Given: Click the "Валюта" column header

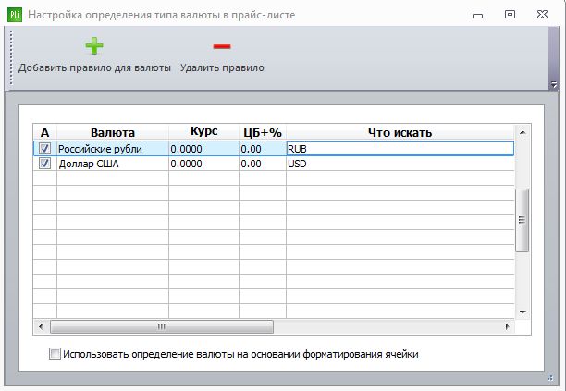Looking at the screenshot, I should [113, 132].
